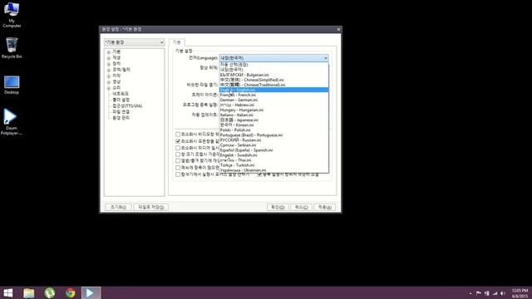Open the 기본 환경 profile combo box
532x299 pixels.
[x=135, y=42]
